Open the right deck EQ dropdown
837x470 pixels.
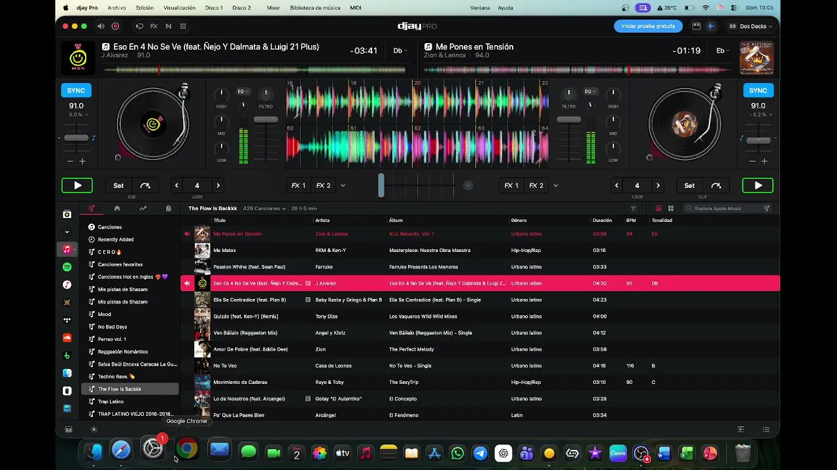589,91
